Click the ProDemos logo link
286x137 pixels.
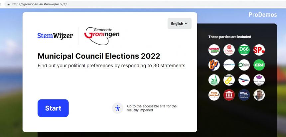click(x=263, y=15)
